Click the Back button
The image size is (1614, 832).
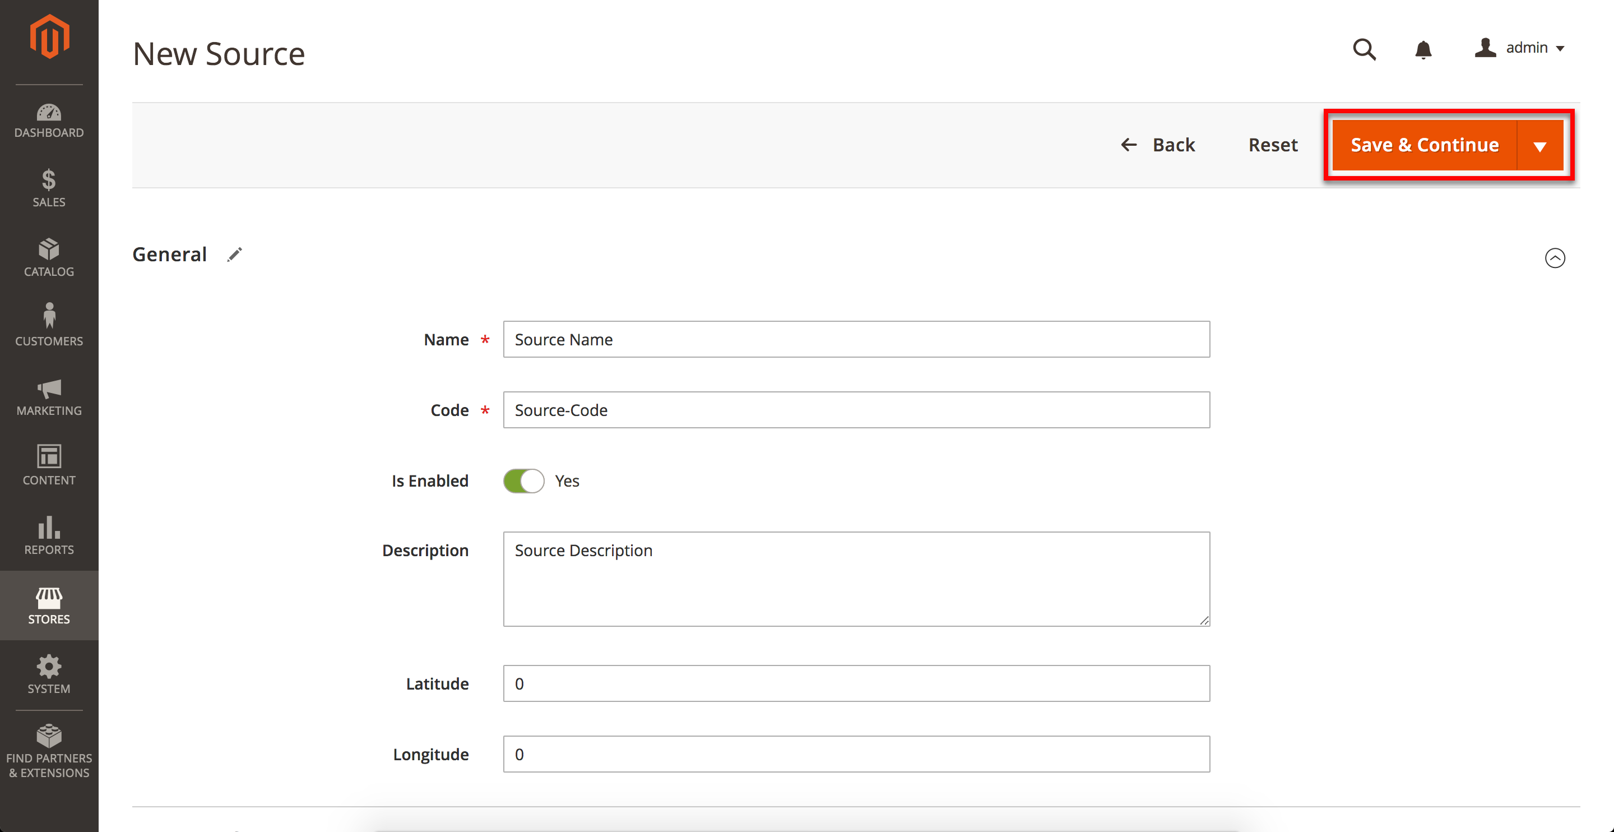(x=1158, y=145)
